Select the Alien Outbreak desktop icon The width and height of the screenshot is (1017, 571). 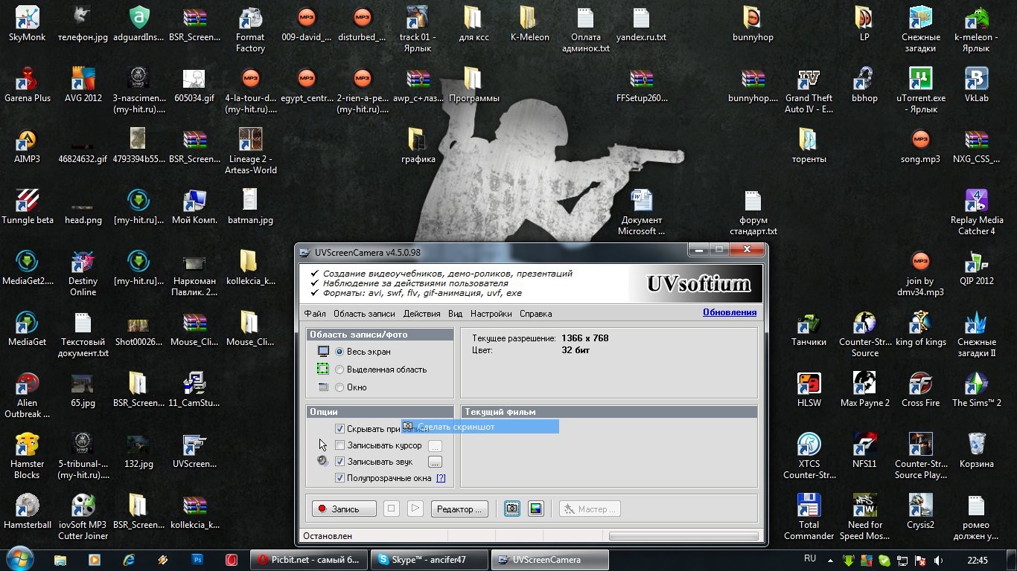click(x=28, y=396)
